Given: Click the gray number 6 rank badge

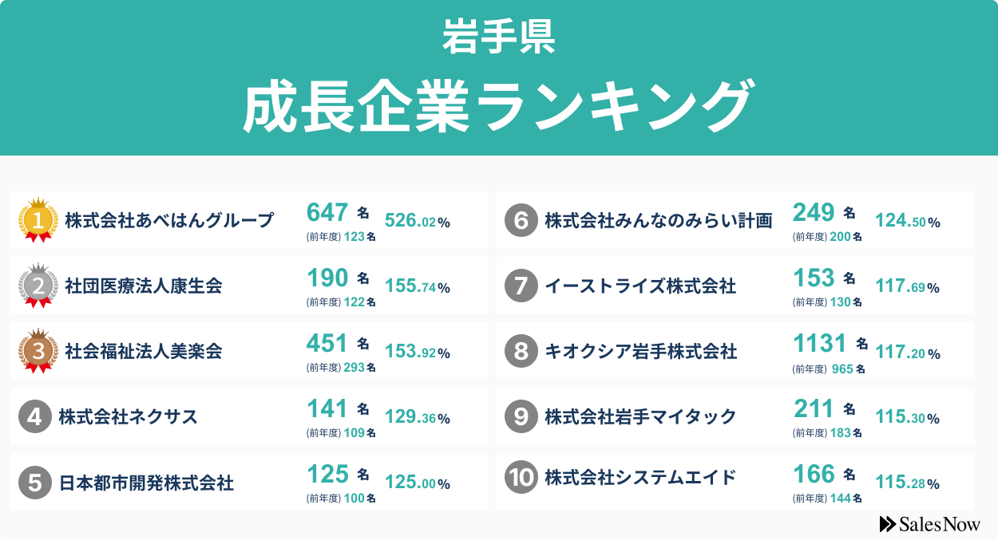Looking at the screenshot, I should click(x=521, y=220).
